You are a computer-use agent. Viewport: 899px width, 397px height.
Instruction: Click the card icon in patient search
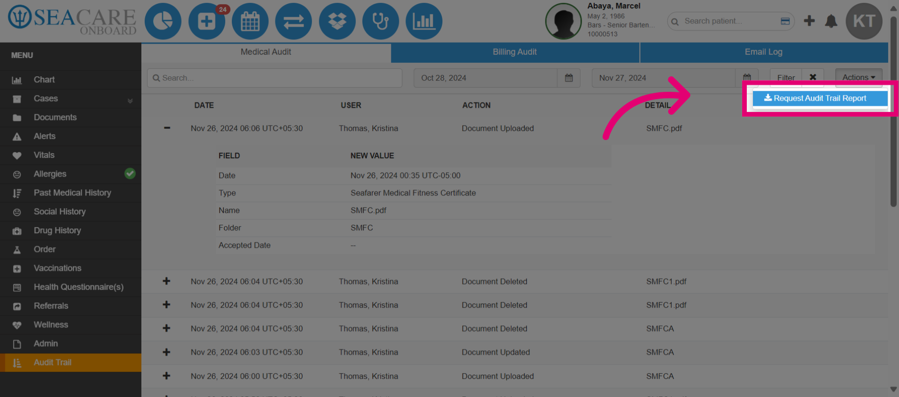point(785,21)
